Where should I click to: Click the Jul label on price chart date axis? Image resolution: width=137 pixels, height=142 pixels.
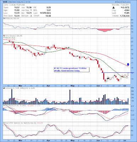(125, 86)
